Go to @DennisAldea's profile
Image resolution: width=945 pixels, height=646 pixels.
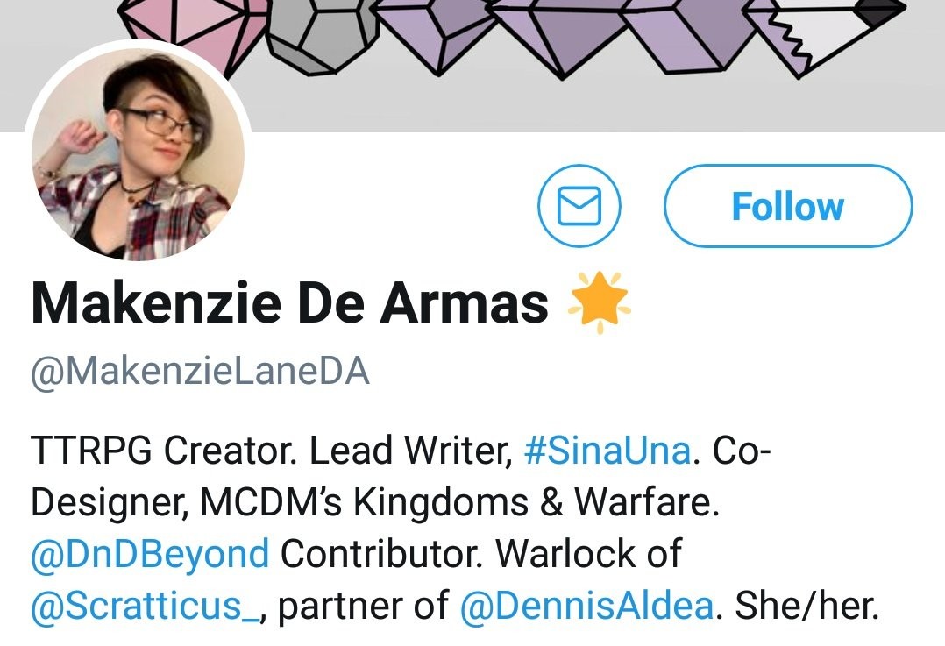tap(586, 606)
